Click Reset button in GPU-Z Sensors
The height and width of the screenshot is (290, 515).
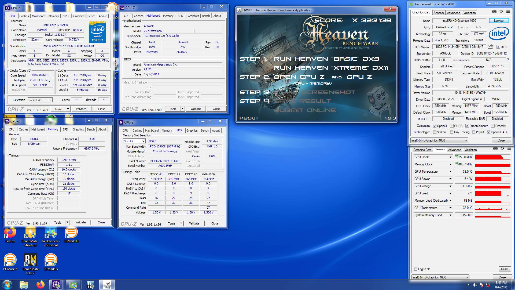click(x=504, y=269)
